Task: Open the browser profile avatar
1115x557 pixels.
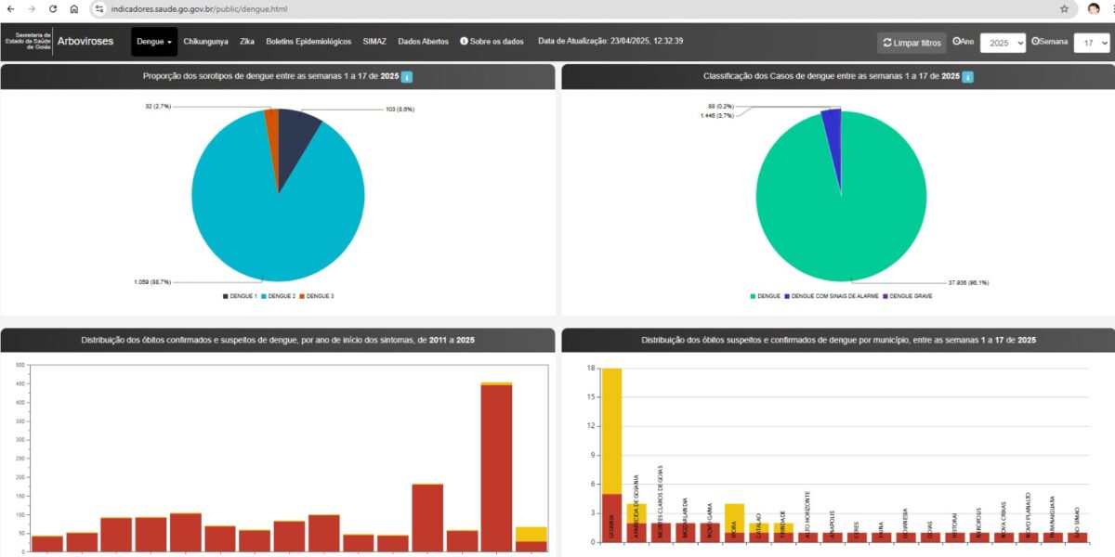Action: pyautogui.click(x=1094, y=8)
